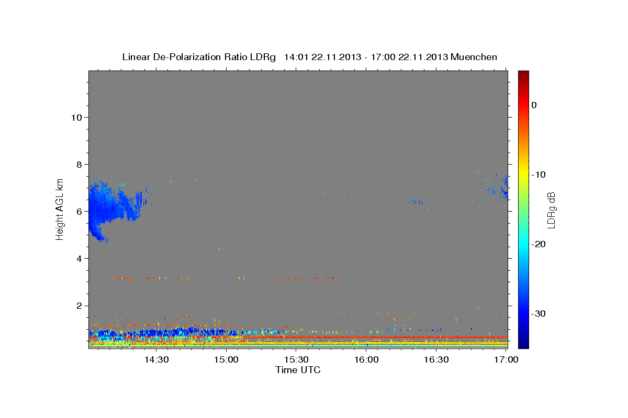Click 'Muenchen' in the plot title
The image size is (628, 418).
click(x=474, y=57)
